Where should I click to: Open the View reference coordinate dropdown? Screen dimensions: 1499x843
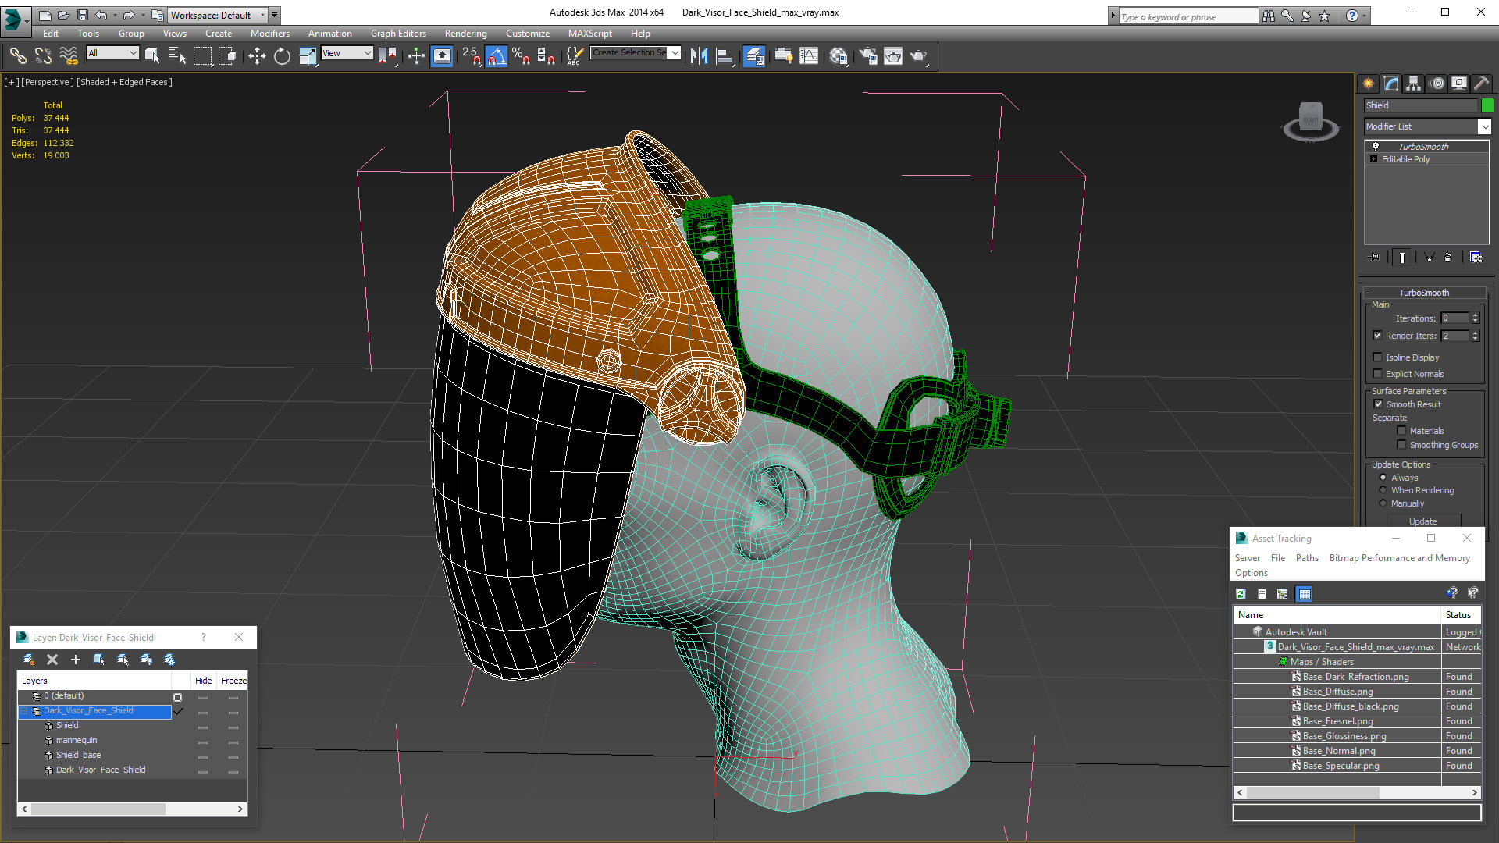click(x=347, y=53)
